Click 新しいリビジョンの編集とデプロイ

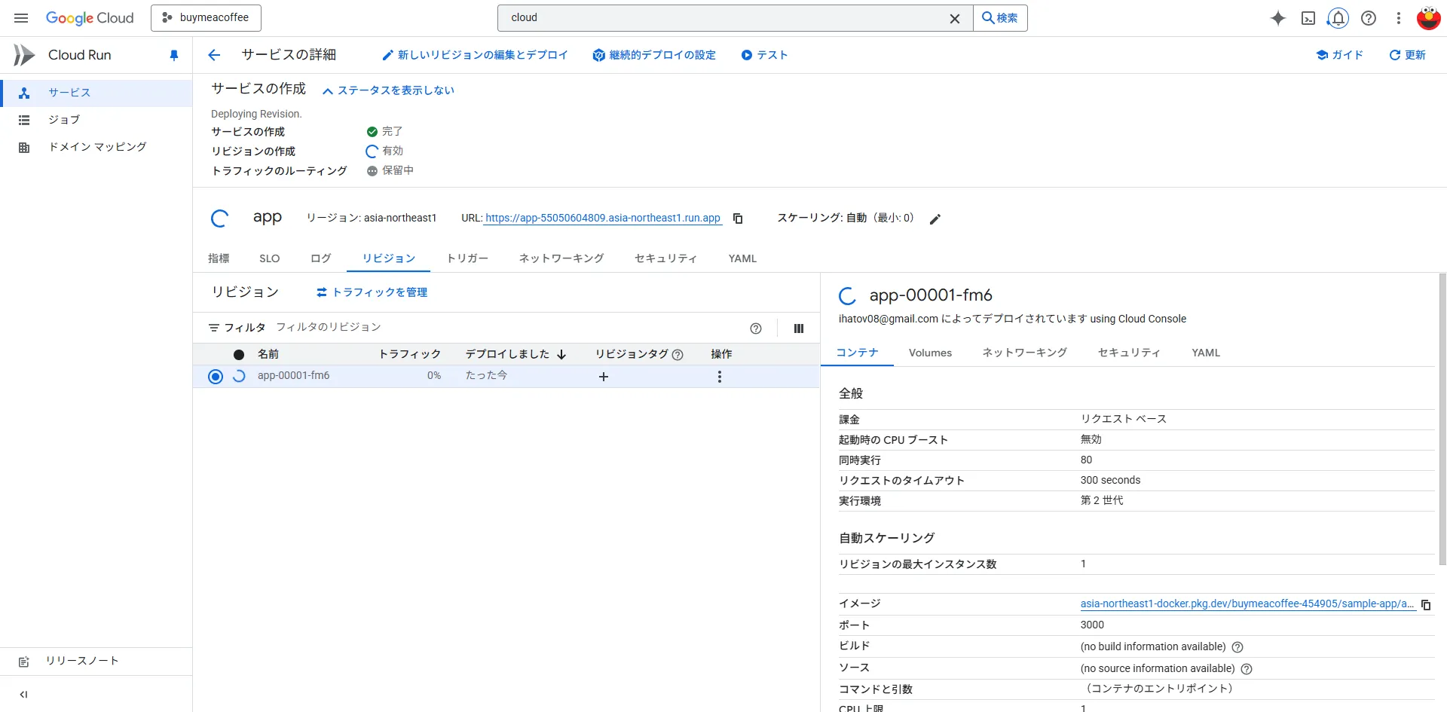tap(475, 54)
